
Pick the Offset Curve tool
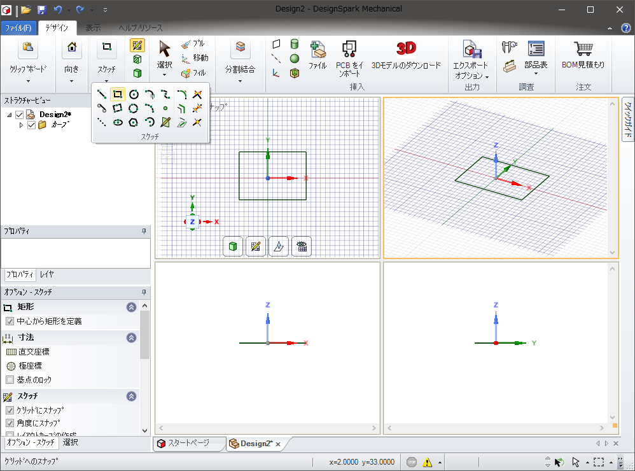[181, 108]
